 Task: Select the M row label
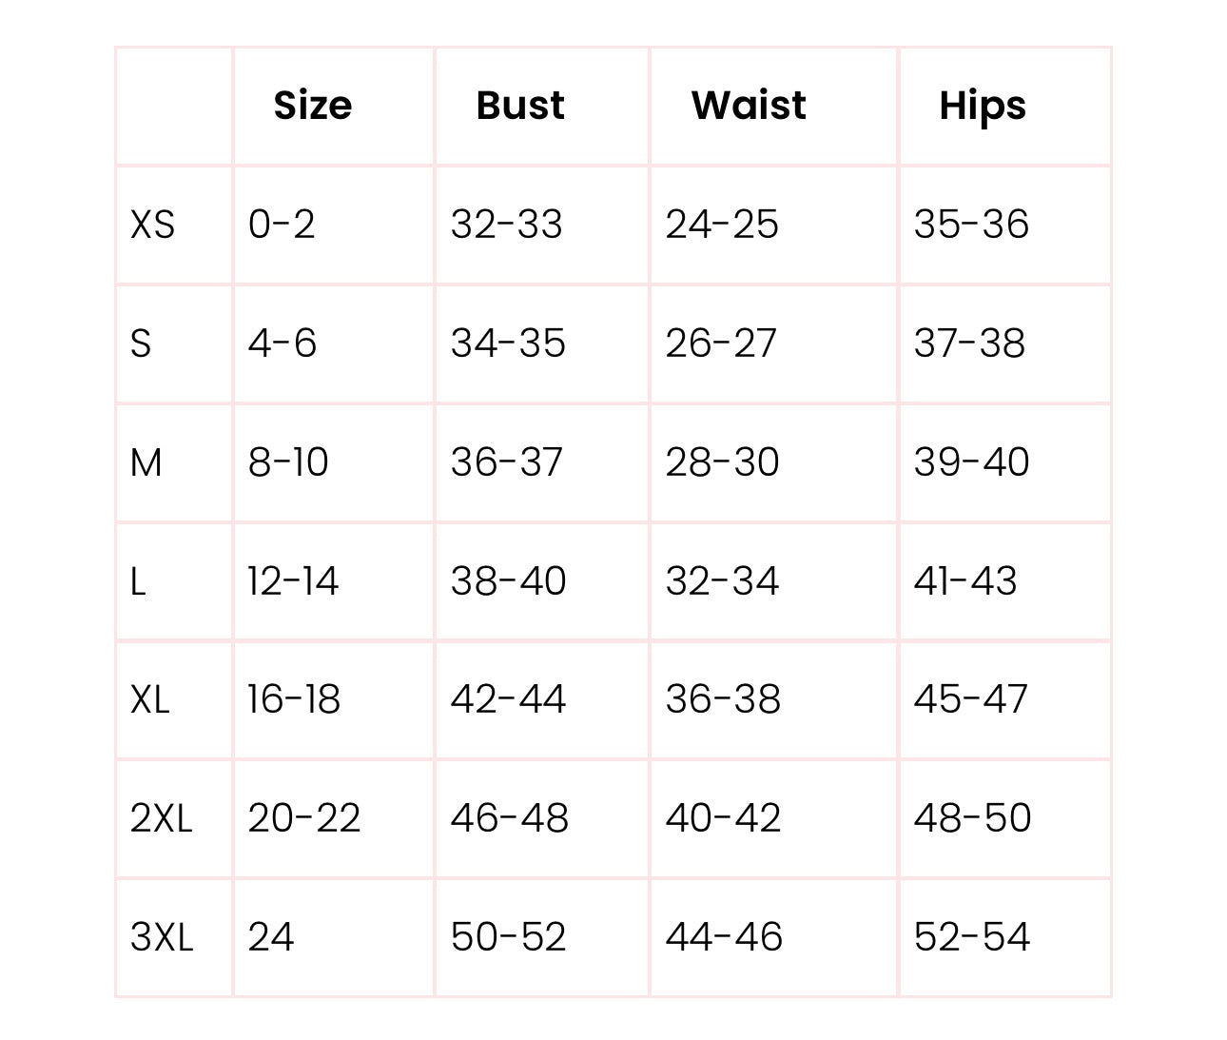point(146,462)
